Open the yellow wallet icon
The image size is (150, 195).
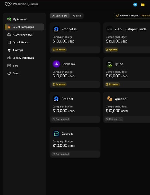[143, 5]
